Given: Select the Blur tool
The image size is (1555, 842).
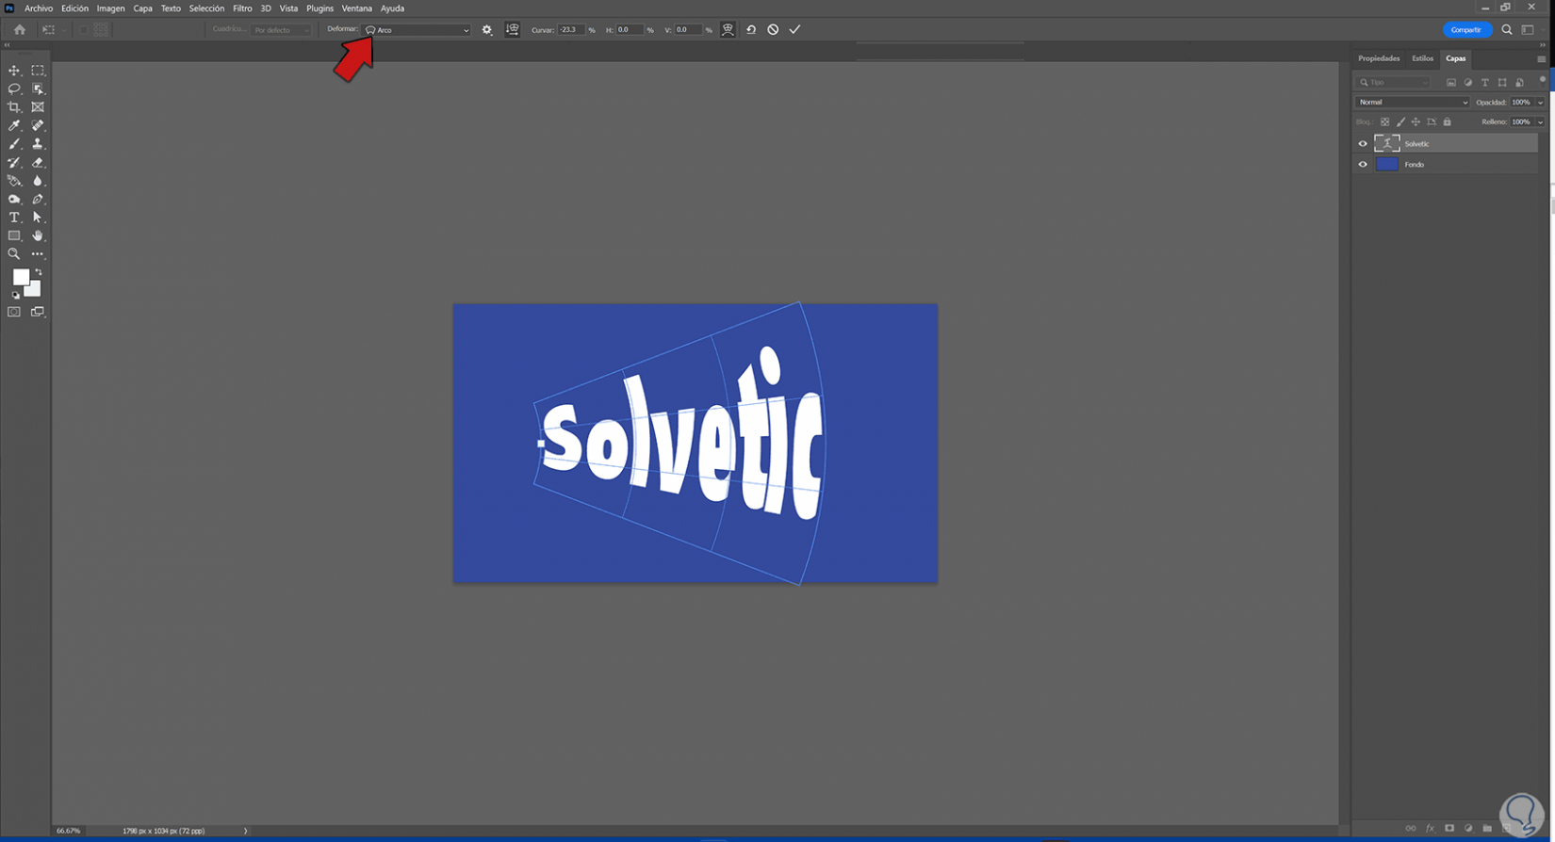Looking at the screenshot, I should [x=38, y=181].
